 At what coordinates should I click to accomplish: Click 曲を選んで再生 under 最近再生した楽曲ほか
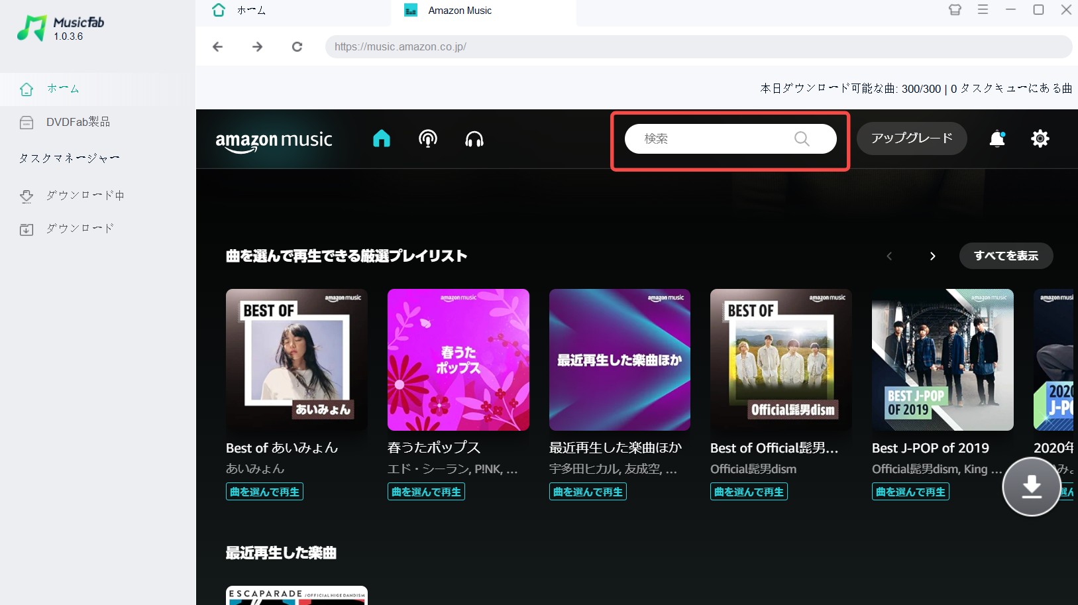click(x=588, y=492)
